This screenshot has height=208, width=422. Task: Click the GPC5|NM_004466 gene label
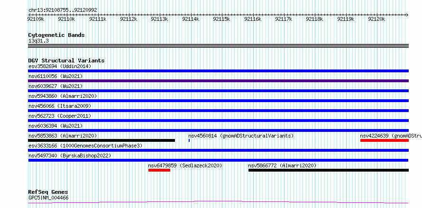(48, 198)
